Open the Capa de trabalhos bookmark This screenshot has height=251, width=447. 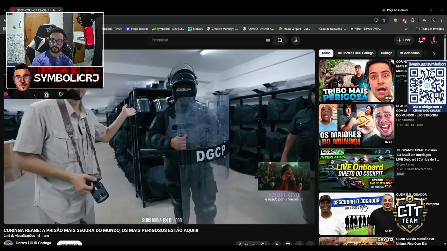331,29
